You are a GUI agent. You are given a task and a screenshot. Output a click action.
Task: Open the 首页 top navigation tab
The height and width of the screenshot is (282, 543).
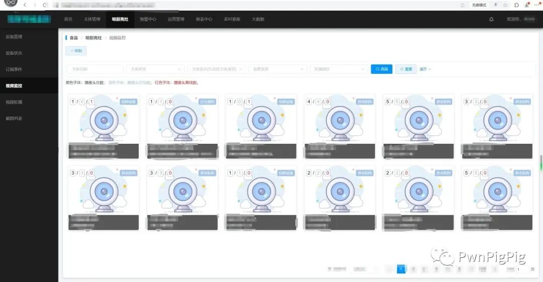(x=68, y=19)
